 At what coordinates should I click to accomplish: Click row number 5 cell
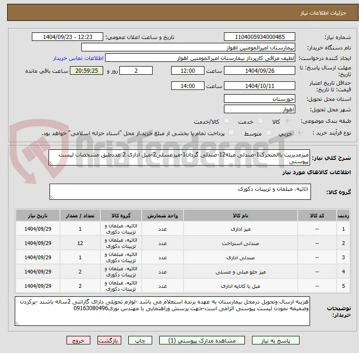click(343, 286)
